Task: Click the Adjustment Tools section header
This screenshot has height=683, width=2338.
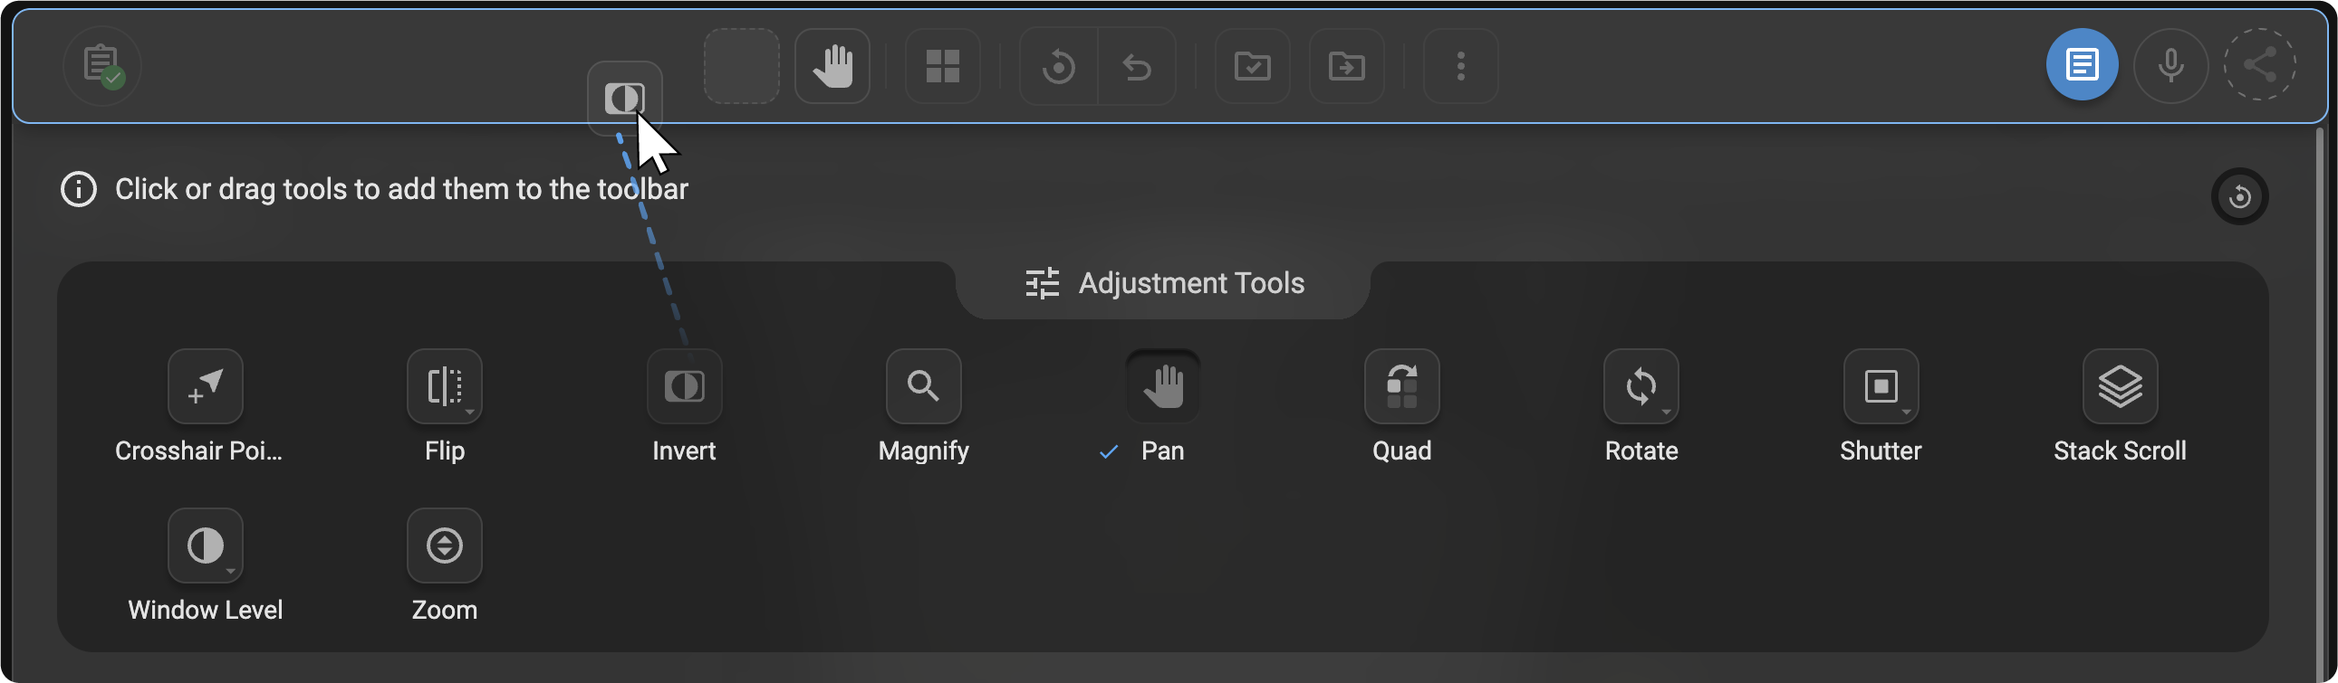Action: [1163, 283]
